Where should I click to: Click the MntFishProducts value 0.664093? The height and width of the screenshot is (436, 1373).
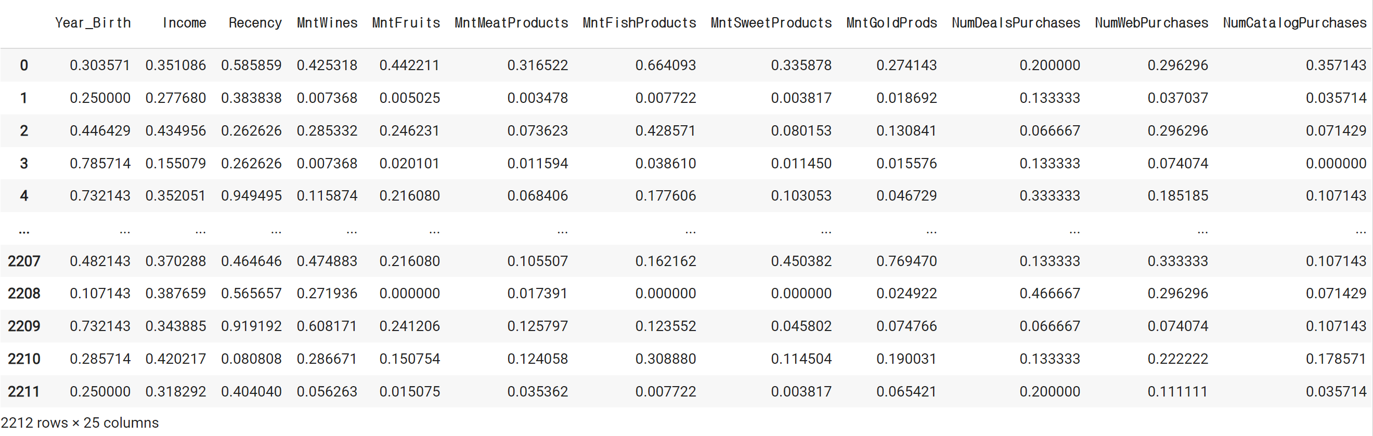665,65
